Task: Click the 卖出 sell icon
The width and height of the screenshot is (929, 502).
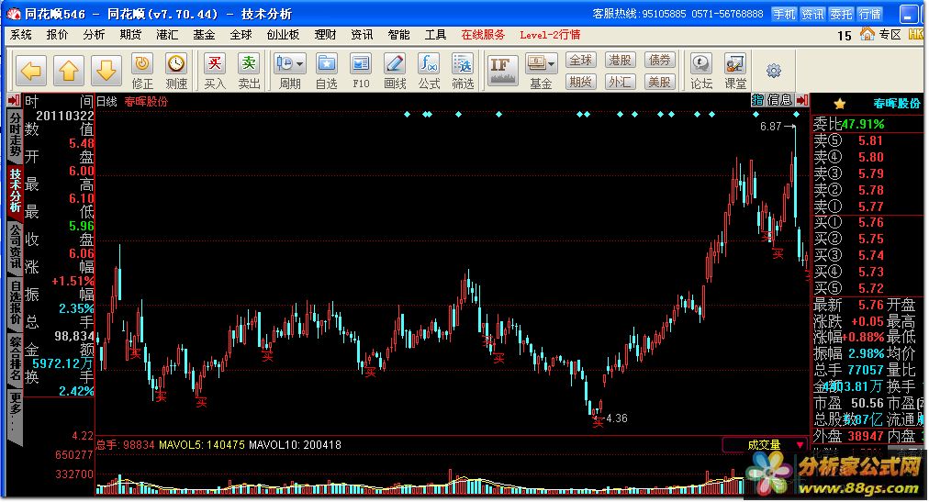Action: coord(249,71)
